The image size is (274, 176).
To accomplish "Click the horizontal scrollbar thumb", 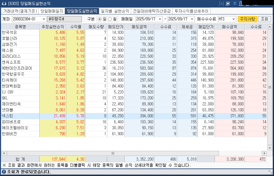I will 113,153.
